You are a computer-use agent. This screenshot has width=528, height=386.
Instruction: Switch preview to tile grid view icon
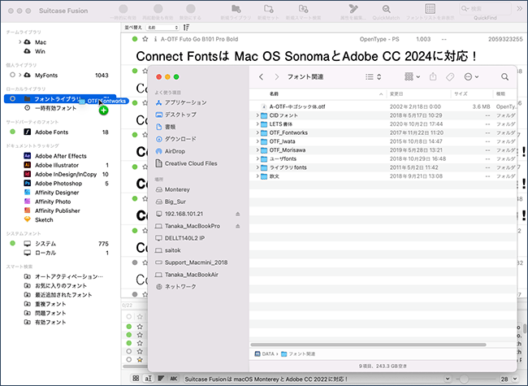(x=136, y=378)
